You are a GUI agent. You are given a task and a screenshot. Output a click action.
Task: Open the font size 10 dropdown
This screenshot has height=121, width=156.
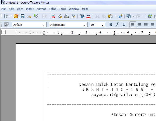coord(102,25)
